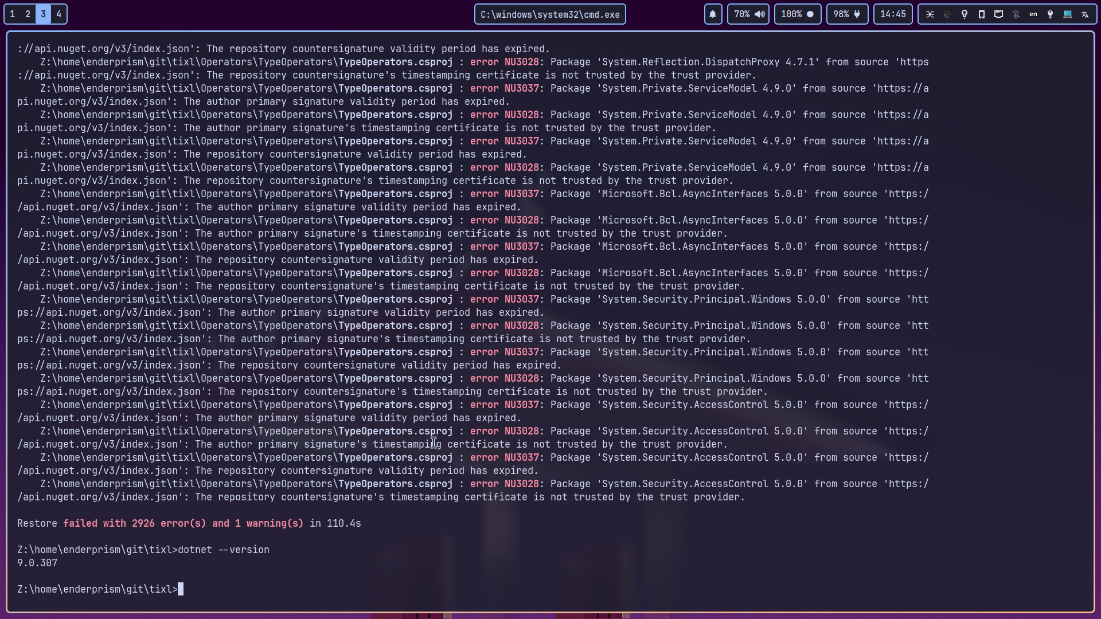Click the translate language tray icon
This screenshot has height=619, width=1101.
pos(1085,14)
